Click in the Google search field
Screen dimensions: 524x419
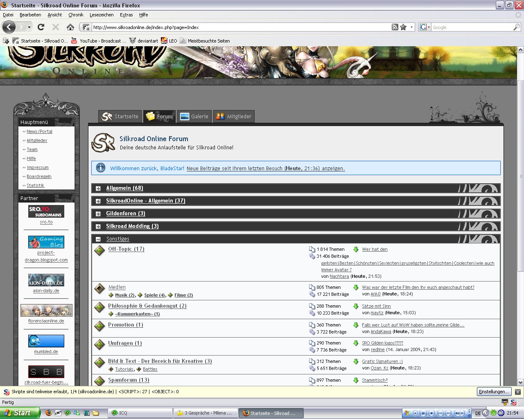tap(471, 27)
